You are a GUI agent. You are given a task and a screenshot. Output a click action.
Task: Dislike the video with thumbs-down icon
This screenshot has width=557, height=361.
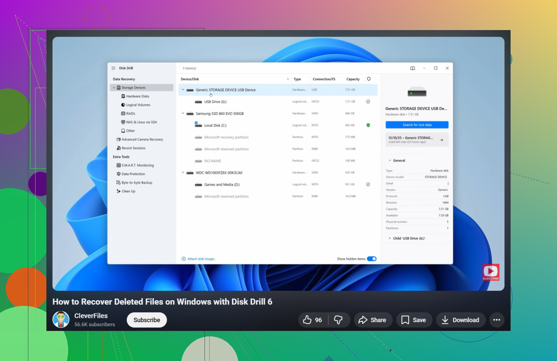tap(338, 320)
